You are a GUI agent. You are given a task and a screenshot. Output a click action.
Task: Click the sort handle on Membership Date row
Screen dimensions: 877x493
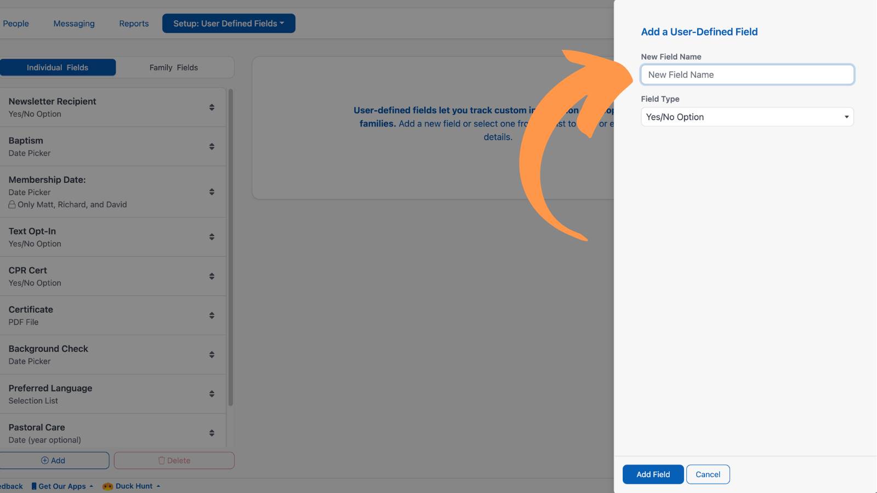(x=212, y=192)
